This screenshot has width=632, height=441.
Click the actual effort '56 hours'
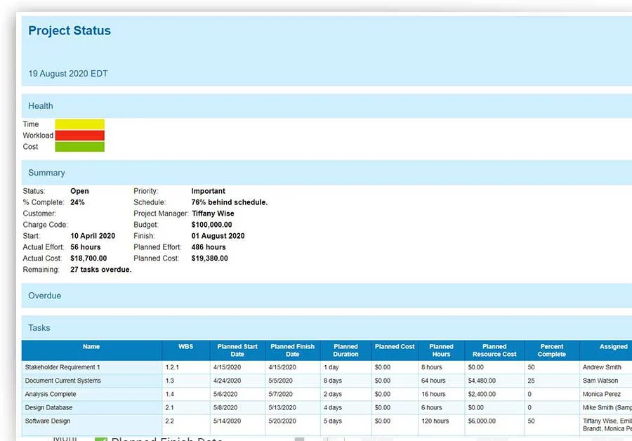(86, 247)
